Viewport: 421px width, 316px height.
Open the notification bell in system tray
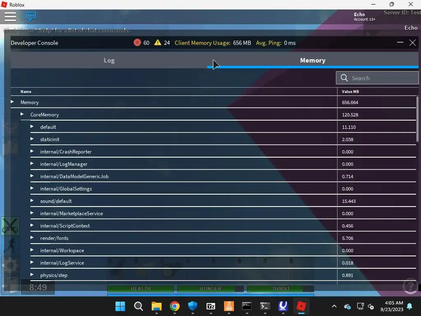(x=410, y=306)
